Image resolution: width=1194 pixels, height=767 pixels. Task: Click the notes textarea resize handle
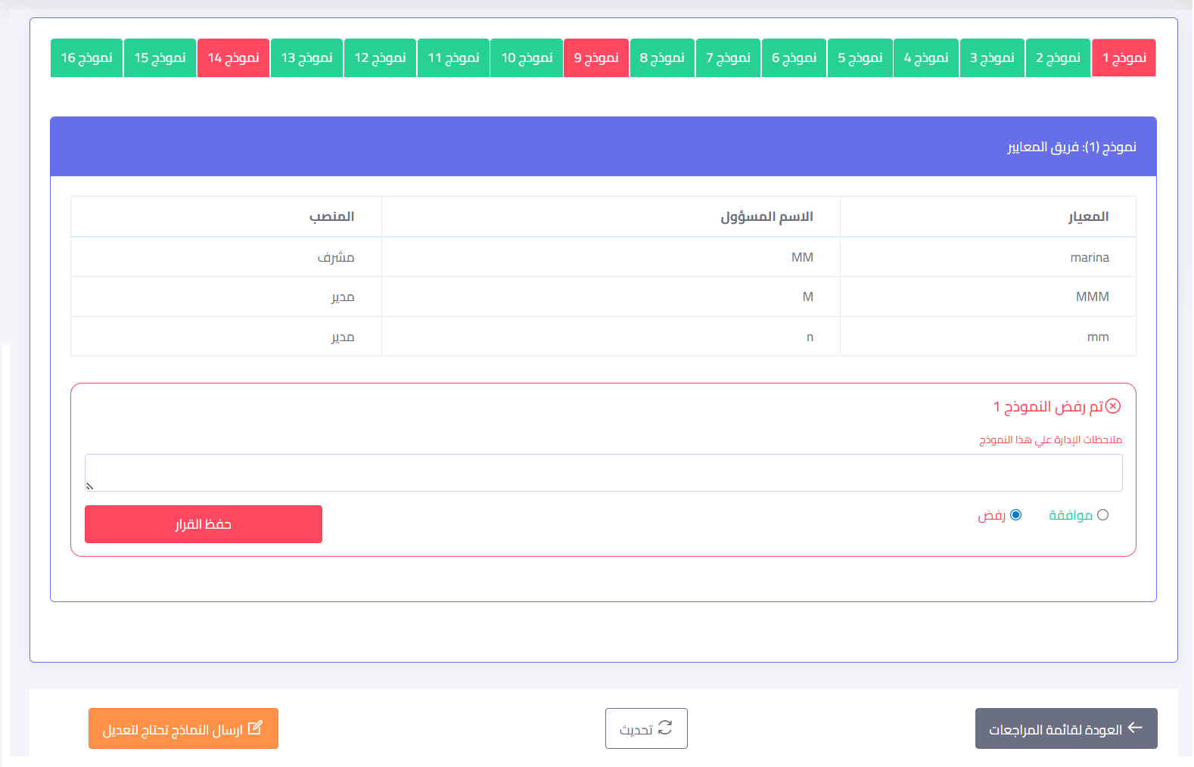pos(89,486)
